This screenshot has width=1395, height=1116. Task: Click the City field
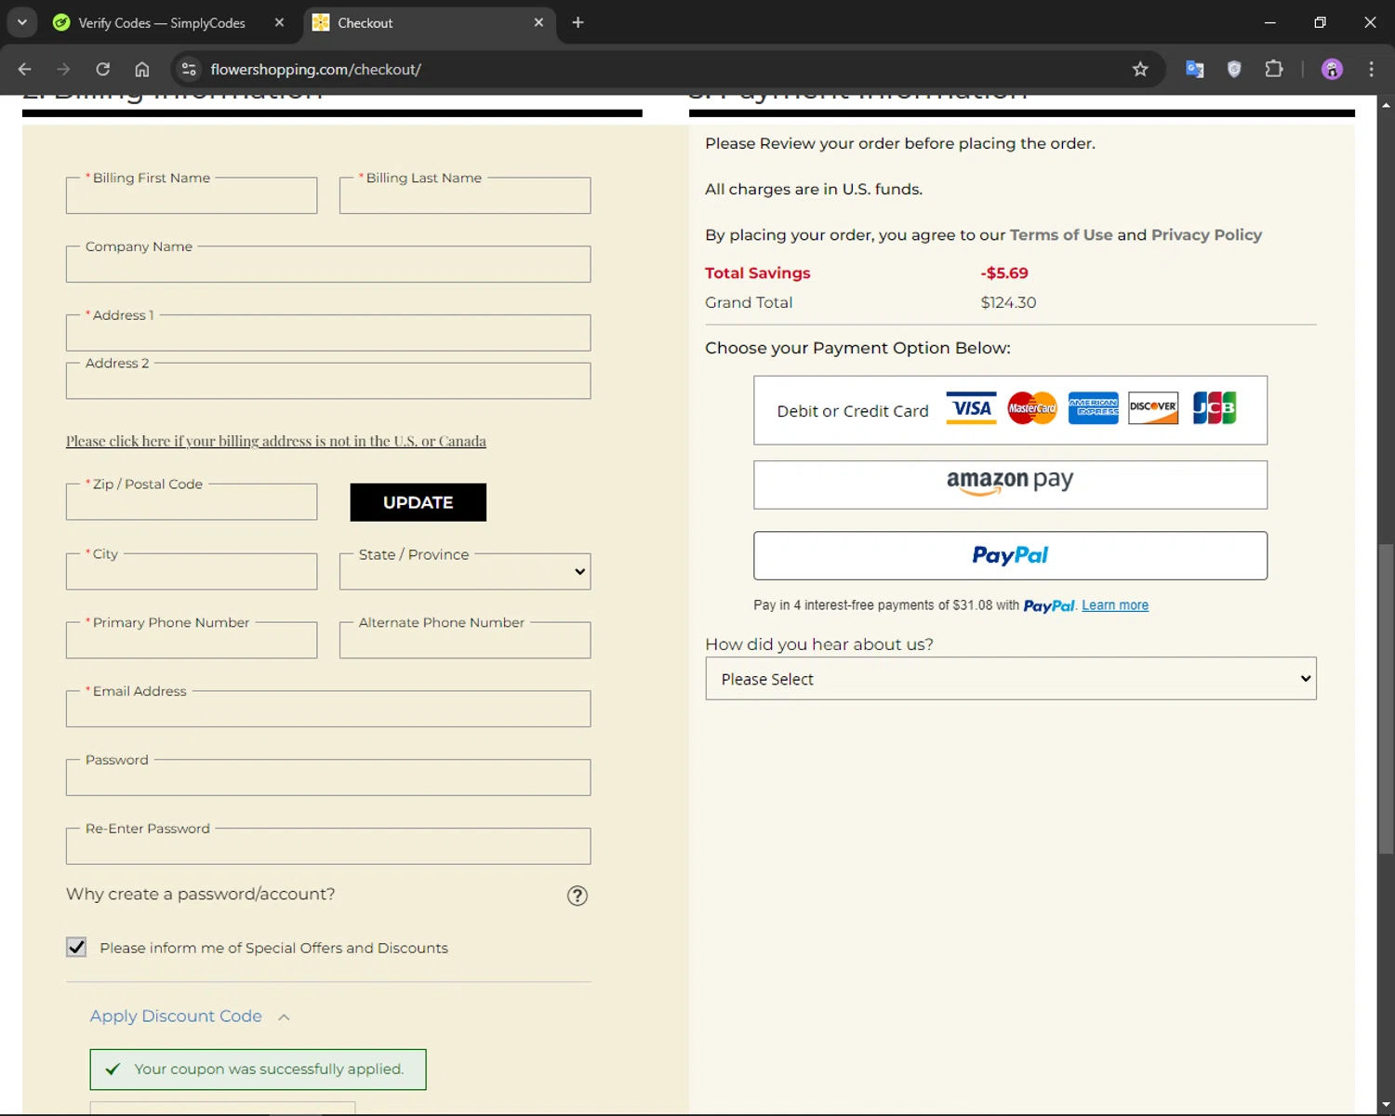pyautogui.click(x=192, y=571)
